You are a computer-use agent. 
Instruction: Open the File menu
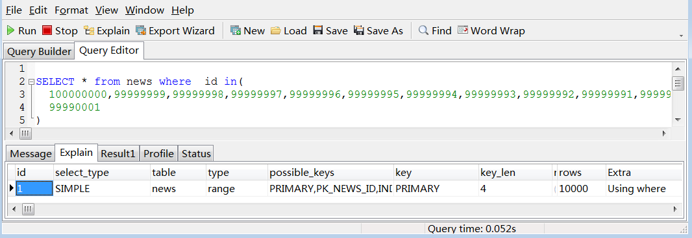point(14,10)
